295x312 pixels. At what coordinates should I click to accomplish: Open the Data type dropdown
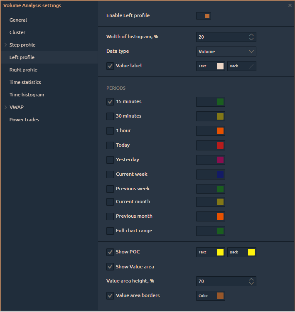226,52
